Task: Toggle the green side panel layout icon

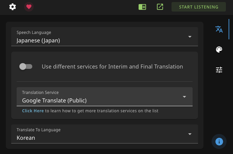Action: tap(142, 7)
